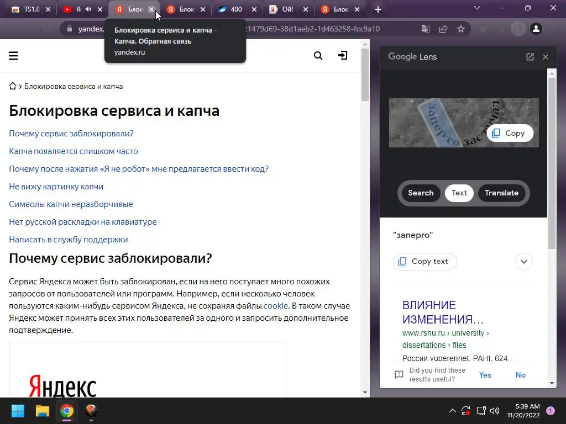The height and width of the screenshot is (424, 566).
Task: Open link about Я не робот code prompt
Action: coord(139,169)
